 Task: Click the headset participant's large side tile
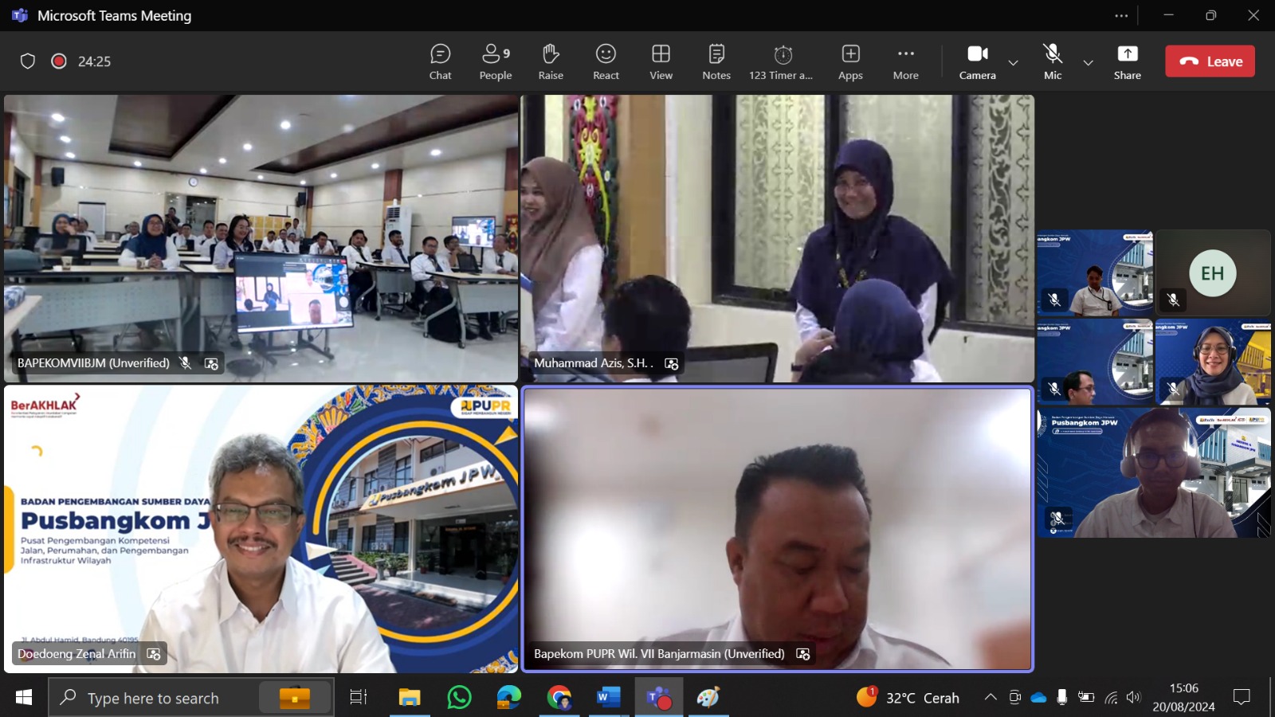click(1154, 472)
